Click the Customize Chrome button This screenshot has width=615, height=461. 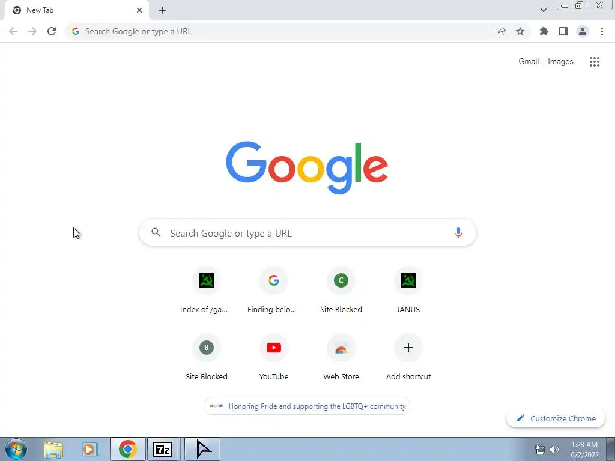click(x=556, y=418)
